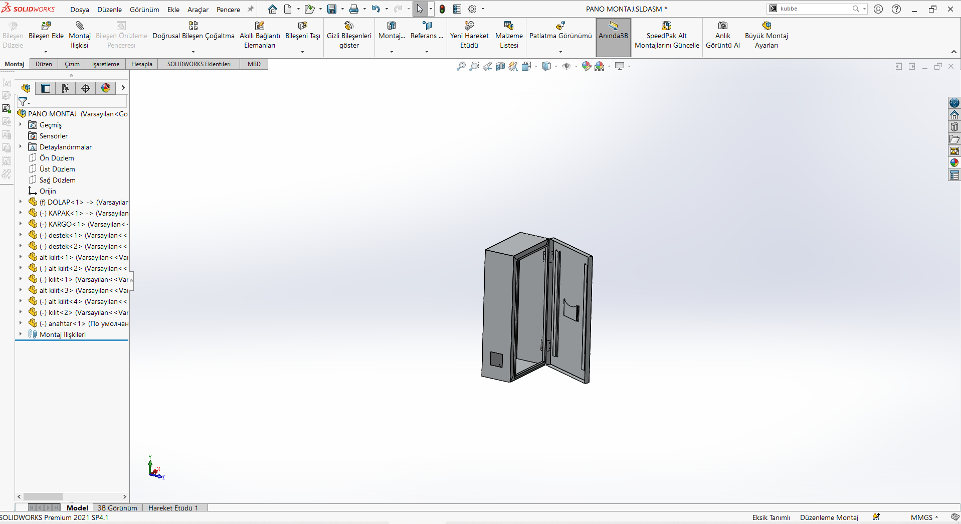Click Bileşen Ekle to insert components
This screenshot has width=961, height=524.
[46, 31]
